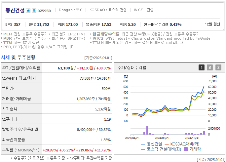Click the home icon next to 동신건설
The width and height of the screenshot is (226, 162).
28,11
